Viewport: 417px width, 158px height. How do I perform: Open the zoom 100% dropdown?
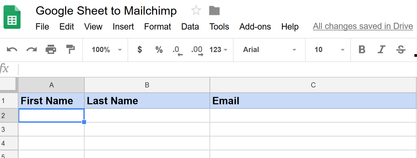[107, 50]
